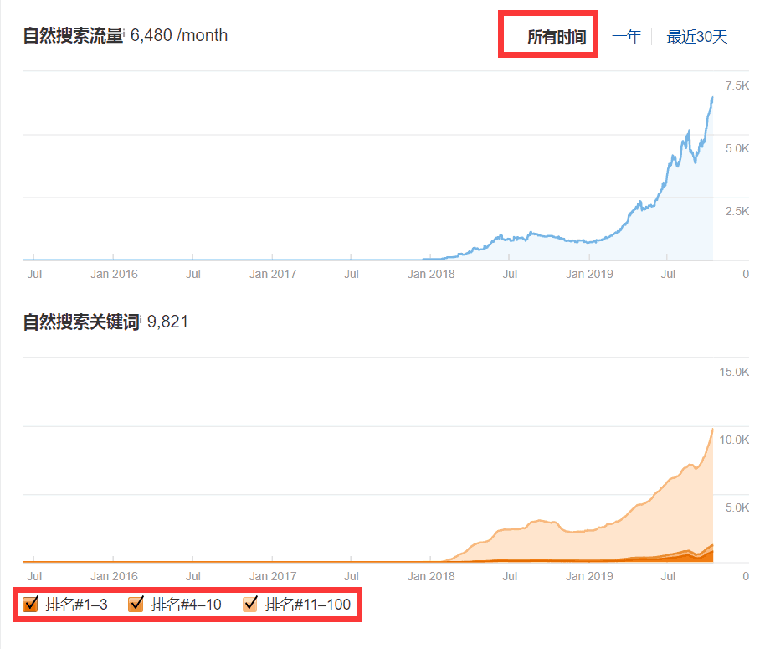Click the Jan 2018 label on the traffic chart

431,274
